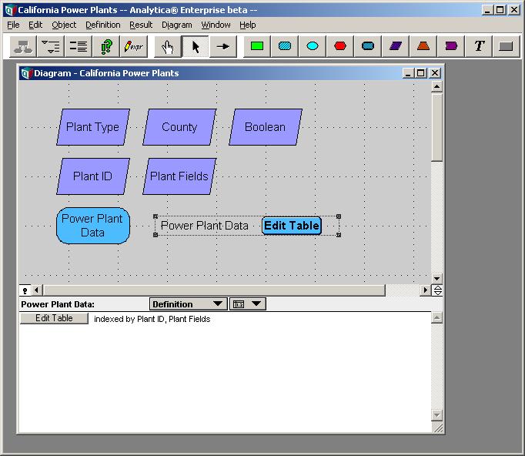Click the diagram vertical scrollbar thumb
The width and height of the screenshot is (525, 456).
436,127
